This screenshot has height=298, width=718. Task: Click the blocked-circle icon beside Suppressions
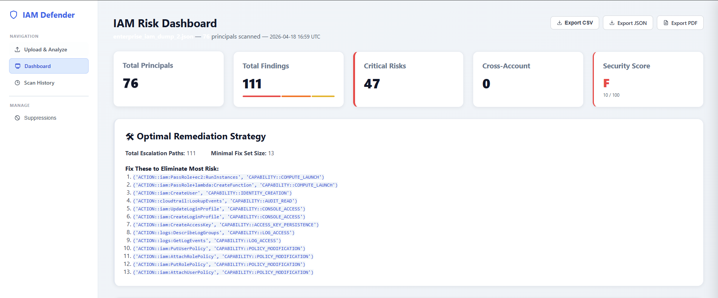click(x=17, y=118)
